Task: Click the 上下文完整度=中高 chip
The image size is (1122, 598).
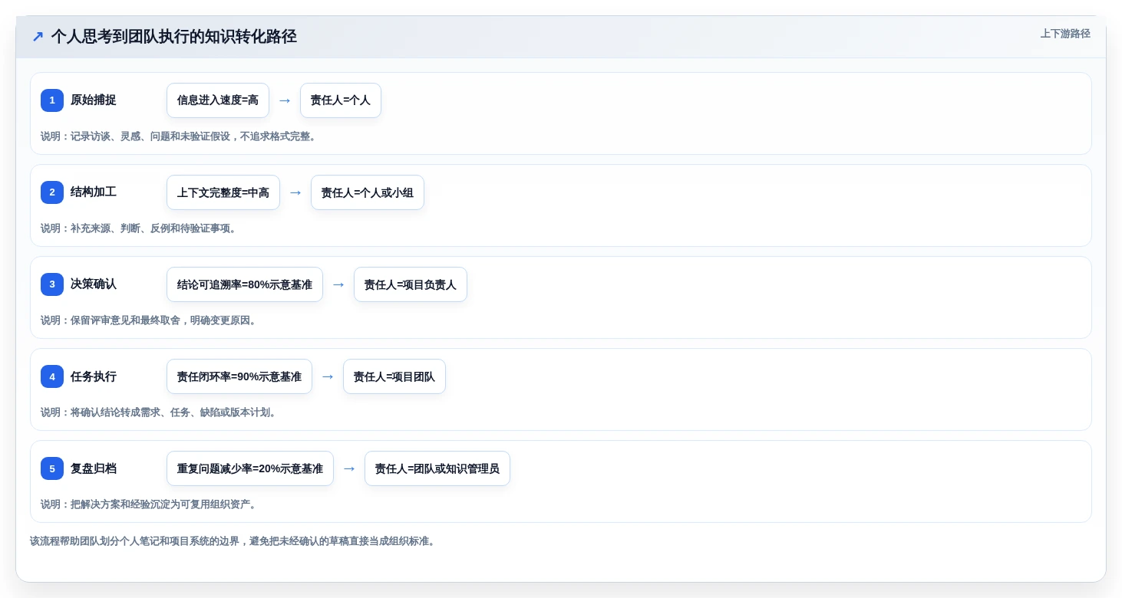Action: click(223, 192)
